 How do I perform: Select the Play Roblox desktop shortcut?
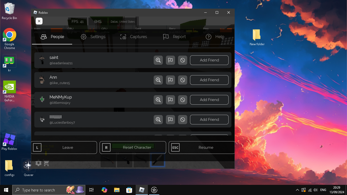tap(9, 142)
